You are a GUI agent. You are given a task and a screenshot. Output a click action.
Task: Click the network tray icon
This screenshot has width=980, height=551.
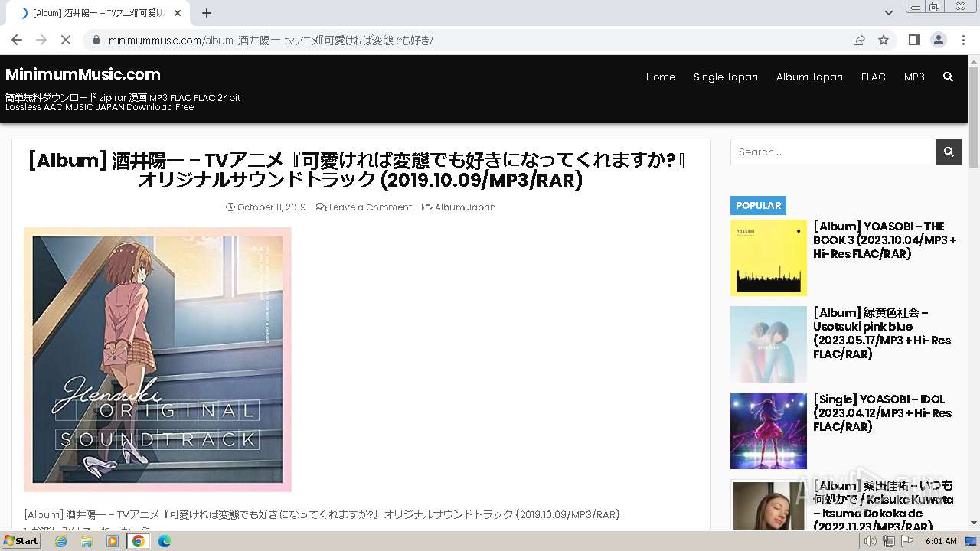coord(889,541)
